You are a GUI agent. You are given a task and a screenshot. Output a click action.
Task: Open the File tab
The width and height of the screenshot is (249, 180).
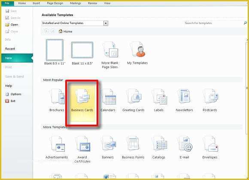coord(7,3)
